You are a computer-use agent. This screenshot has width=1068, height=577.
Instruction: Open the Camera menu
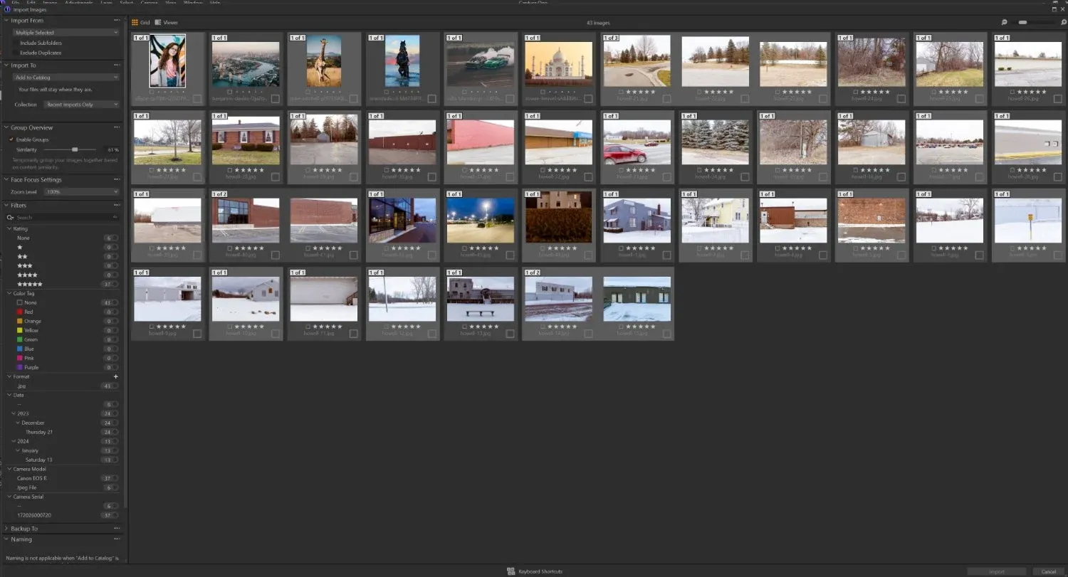point(149,3)
